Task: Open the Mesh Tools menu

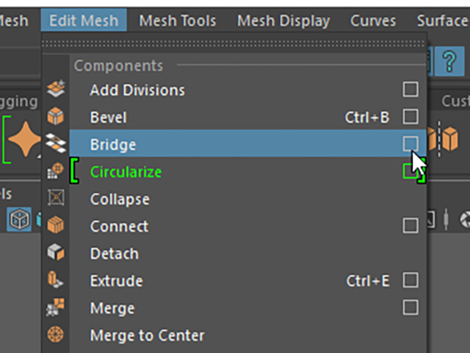Action: (178, 21)
